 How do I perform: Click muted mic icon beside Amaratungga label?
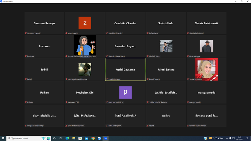pyautogui.click(x=188, y=56)
